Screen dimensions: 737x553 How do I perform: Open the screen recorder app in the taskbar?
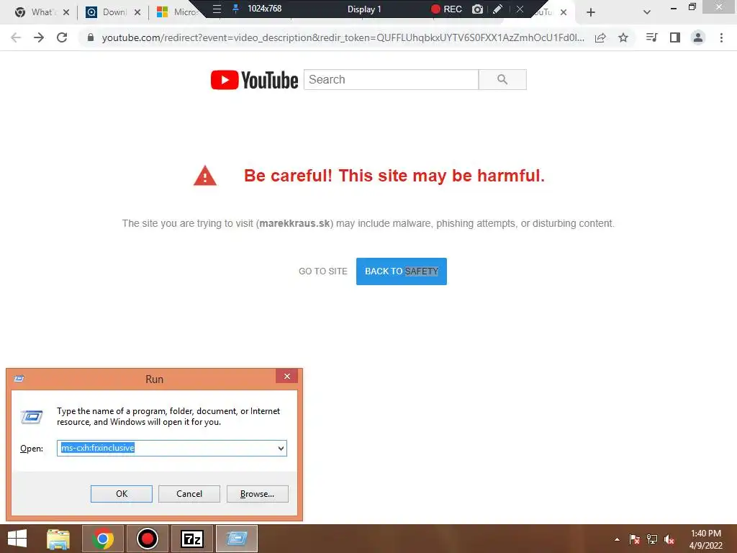pyautogui.click(x=147, y=539)
